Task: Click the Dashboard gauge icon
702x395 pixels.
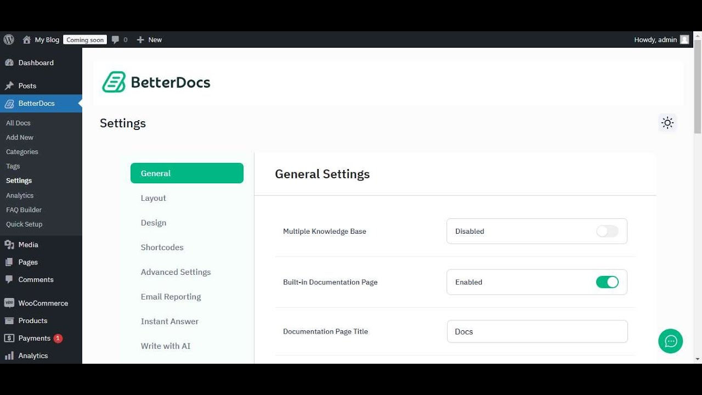Action: point(9,63)
